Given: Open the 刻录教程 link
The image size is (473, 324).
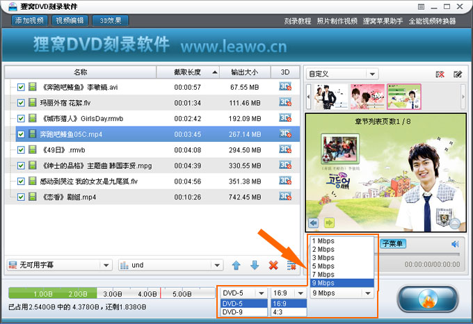Looking at the screenshot, I should click(x=297, y=21).
